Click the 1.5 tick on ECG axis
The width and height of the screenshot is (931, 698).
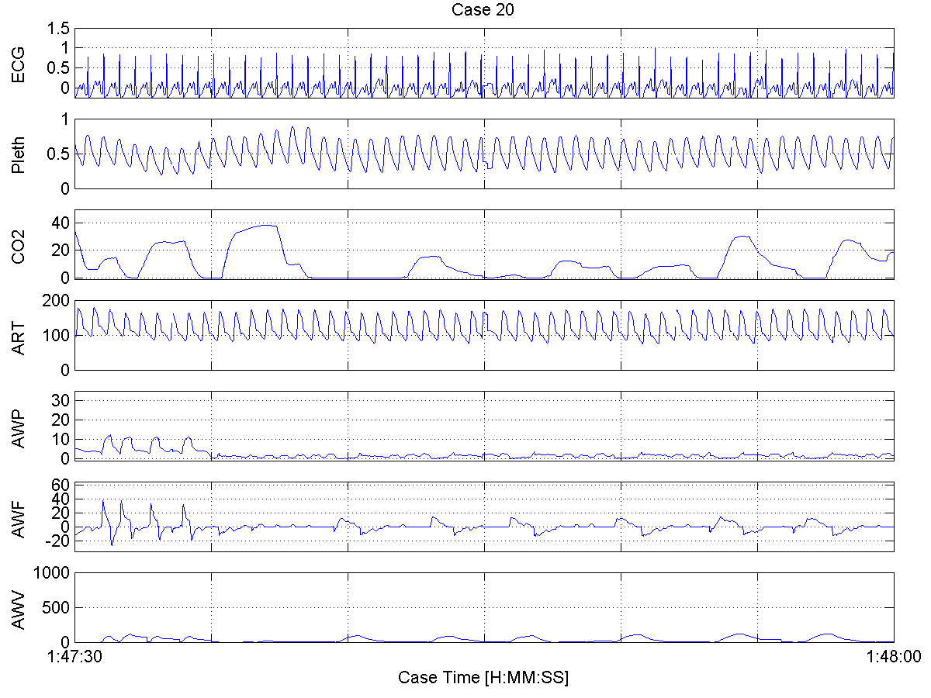(59, 29)
